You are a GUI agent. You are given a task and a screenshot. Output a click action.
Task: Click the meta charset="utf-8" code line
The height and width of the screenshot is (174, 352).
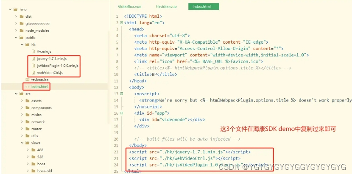162,36
